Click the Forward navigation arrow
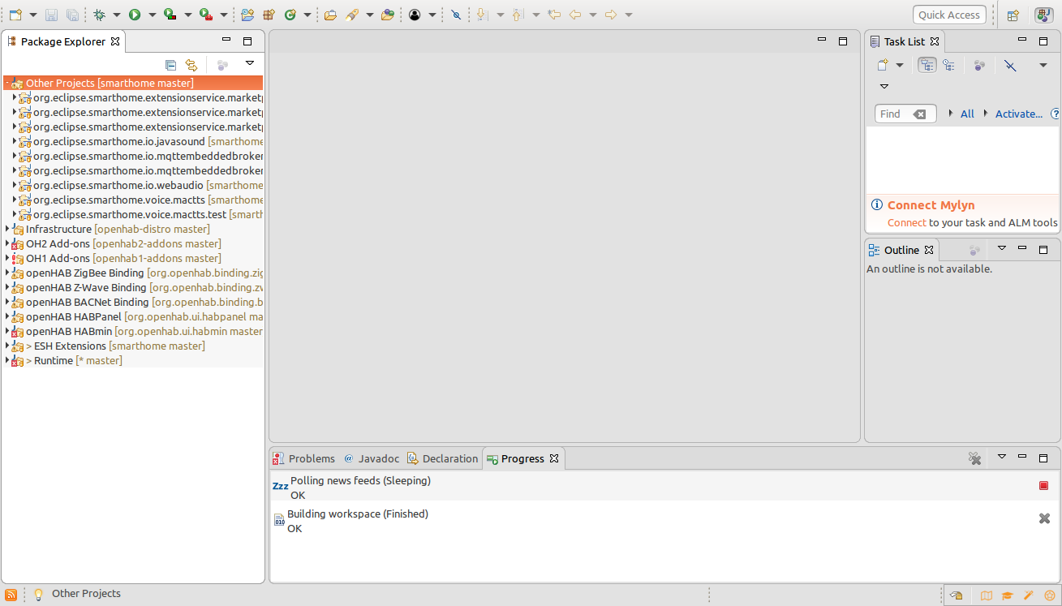 (611, 15)
